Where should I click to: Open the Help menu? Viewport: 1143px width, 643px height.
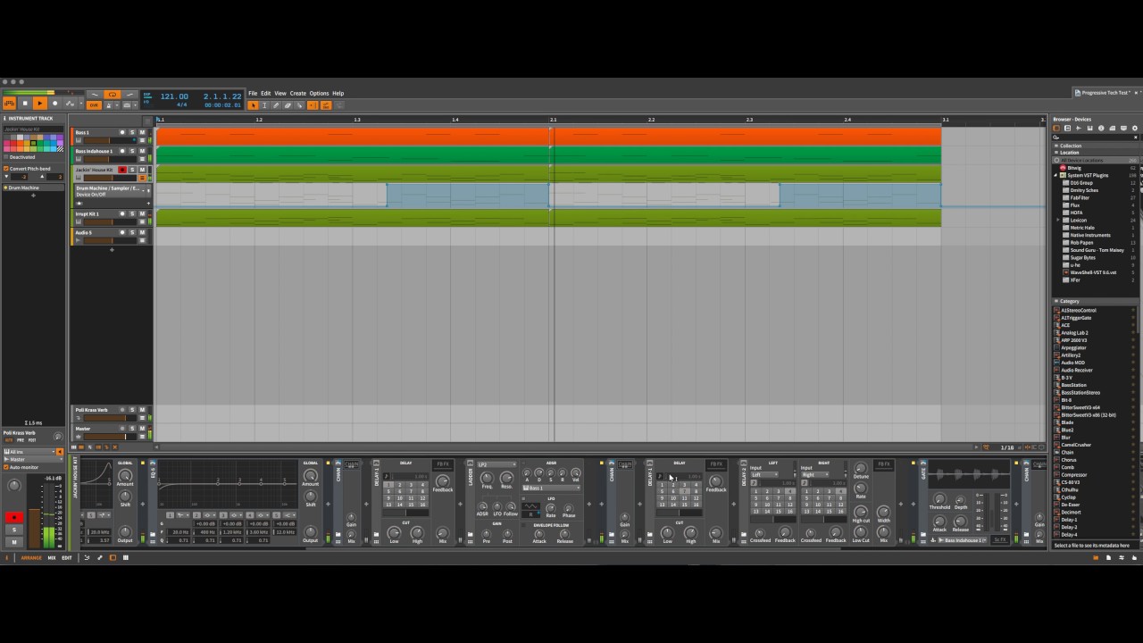point(338,93)
